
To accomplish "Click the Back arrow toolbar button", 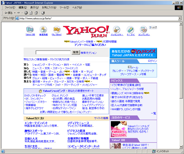I will click(9, 13).
